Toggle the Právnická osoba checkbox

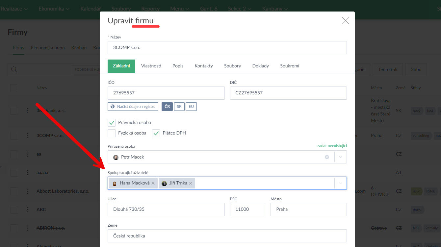coord(112,123)
